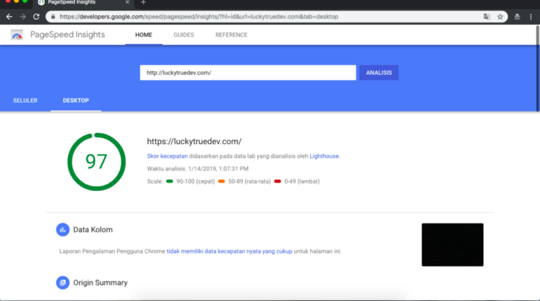
Task: Click the black page screenshot thumbnail
Action: [x=452, y=245]
